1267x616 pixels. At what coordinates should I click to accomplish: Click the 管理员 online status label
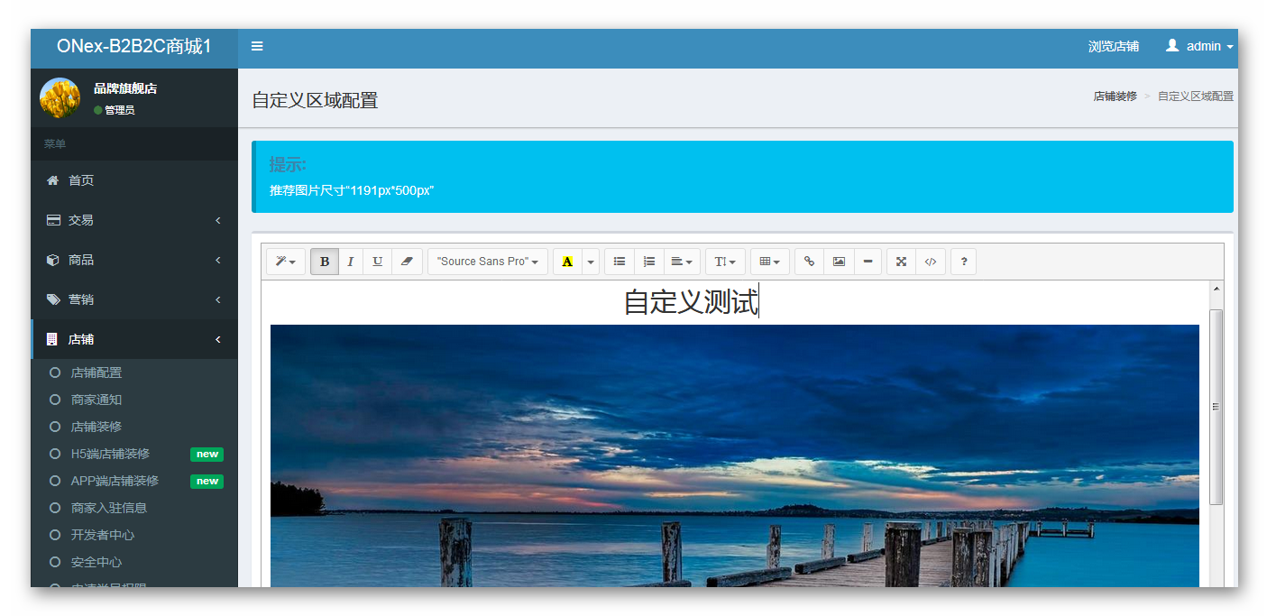[x=115, y=110]
